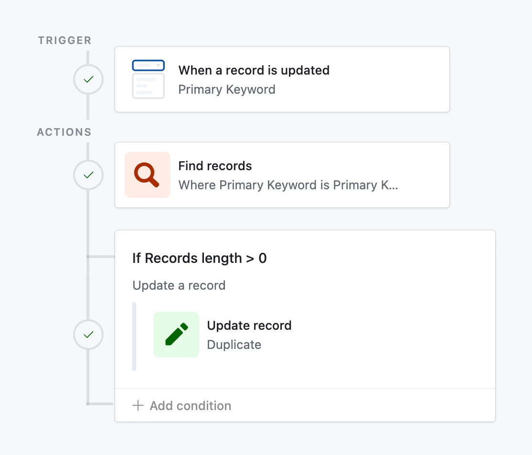Screen dimensions: 532x455
Task: Click Add condition link
Action: click(x=182, y=405)
